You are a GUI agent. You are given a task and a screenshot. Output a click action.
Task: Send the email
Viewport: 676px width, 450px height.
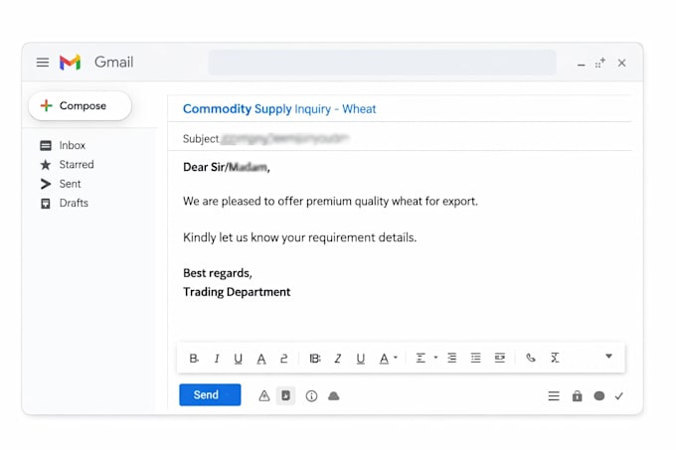pyautogui.click(x=210, y=395)
